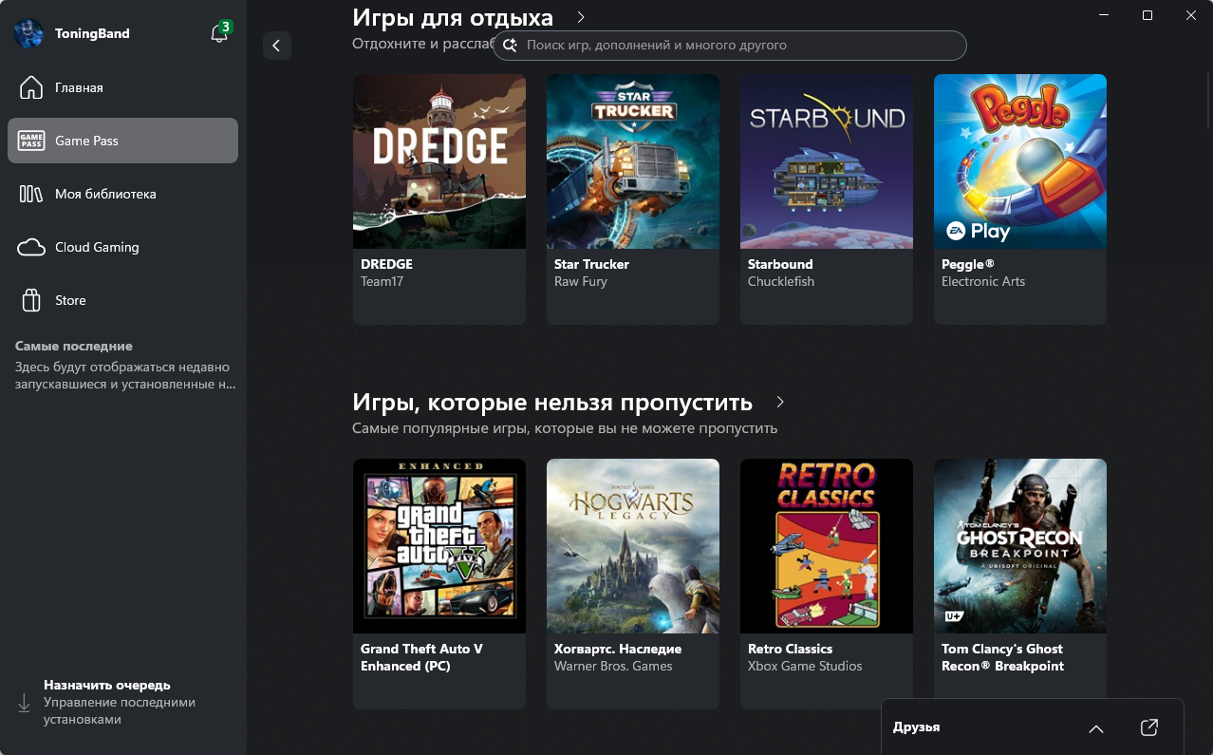This screenshot has height=755, width=1213.
Task: Open the DREDGE game tile
Action: 439,161
